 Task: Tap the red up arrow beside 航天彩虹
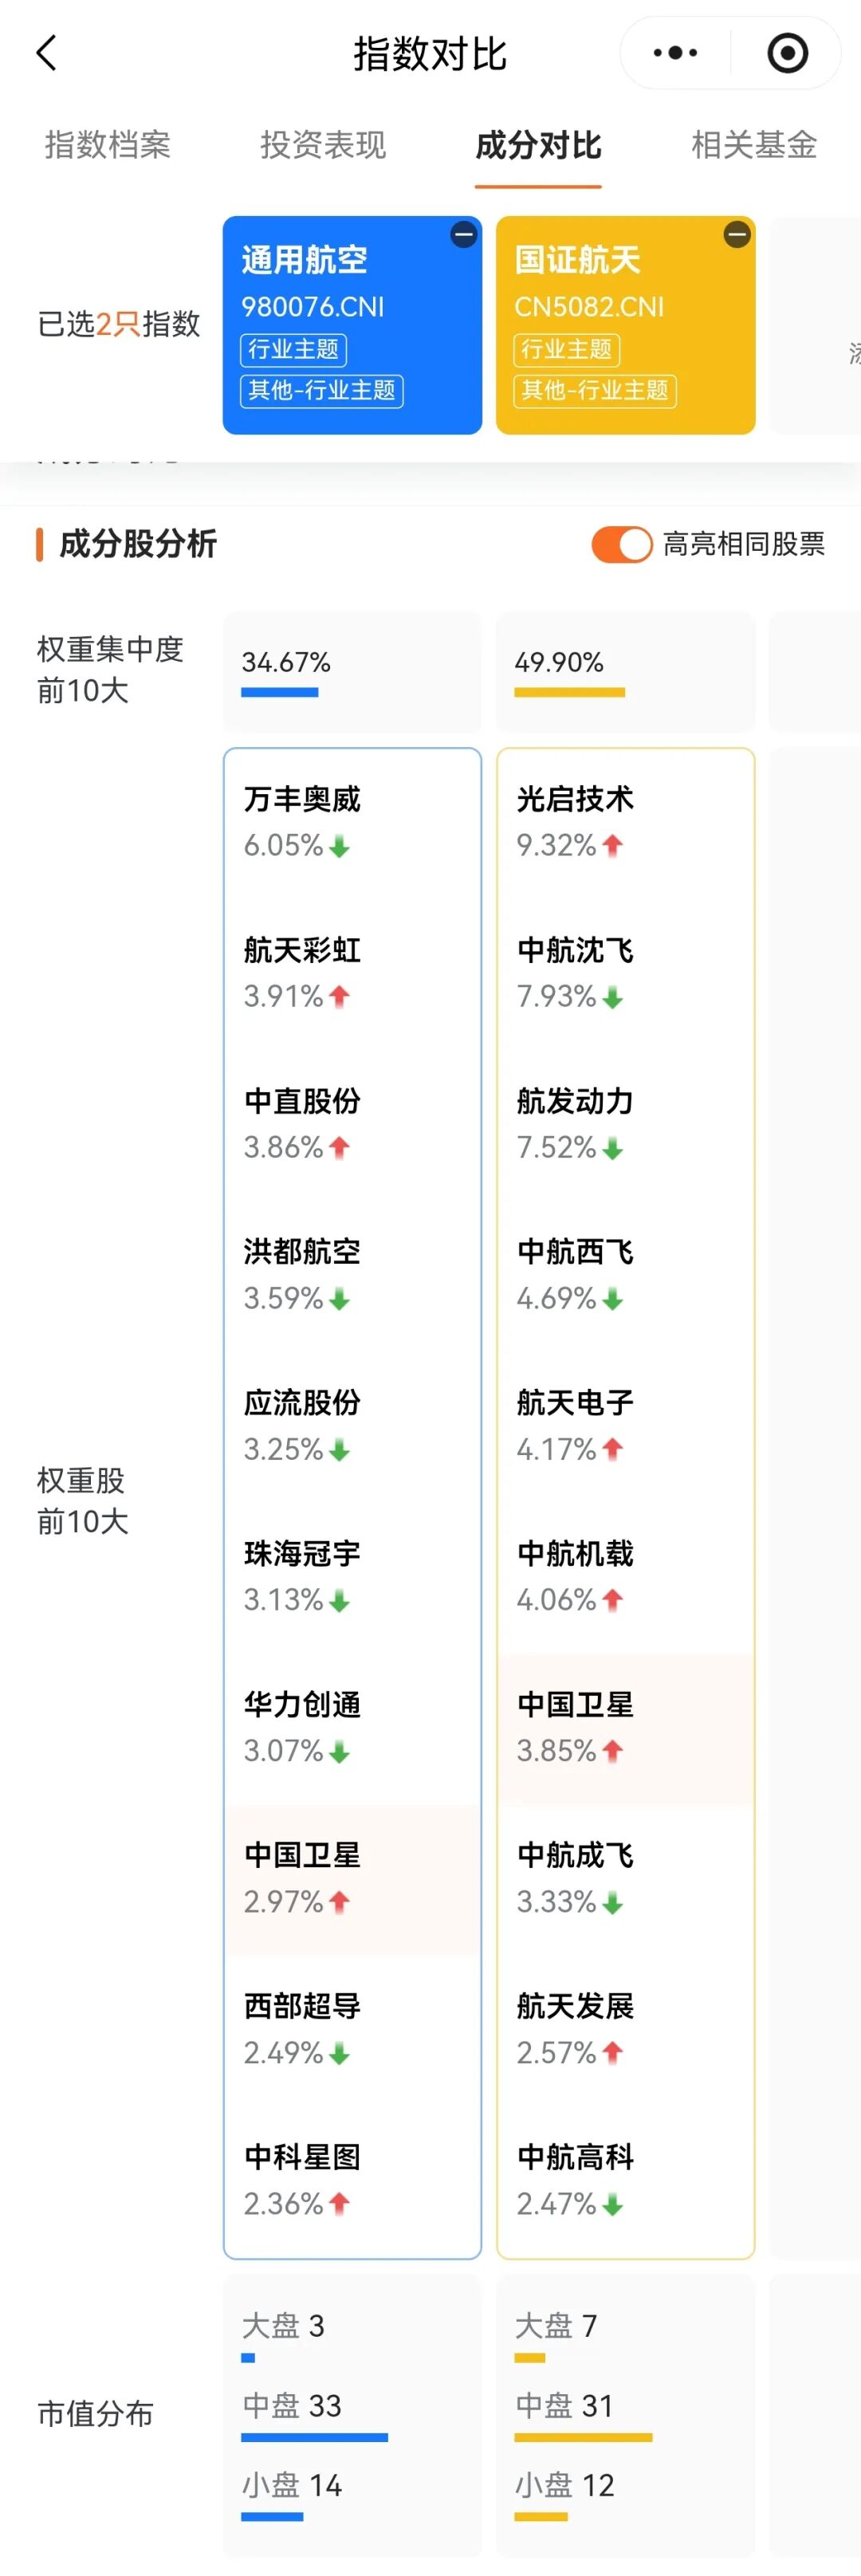coord(340,997)
